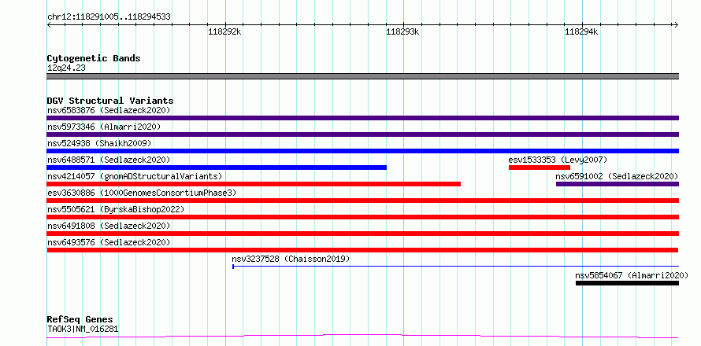The image size is (701, 346).
Task: Click the esv1533353 (Levy2007) label
Action: coord(558,160)
